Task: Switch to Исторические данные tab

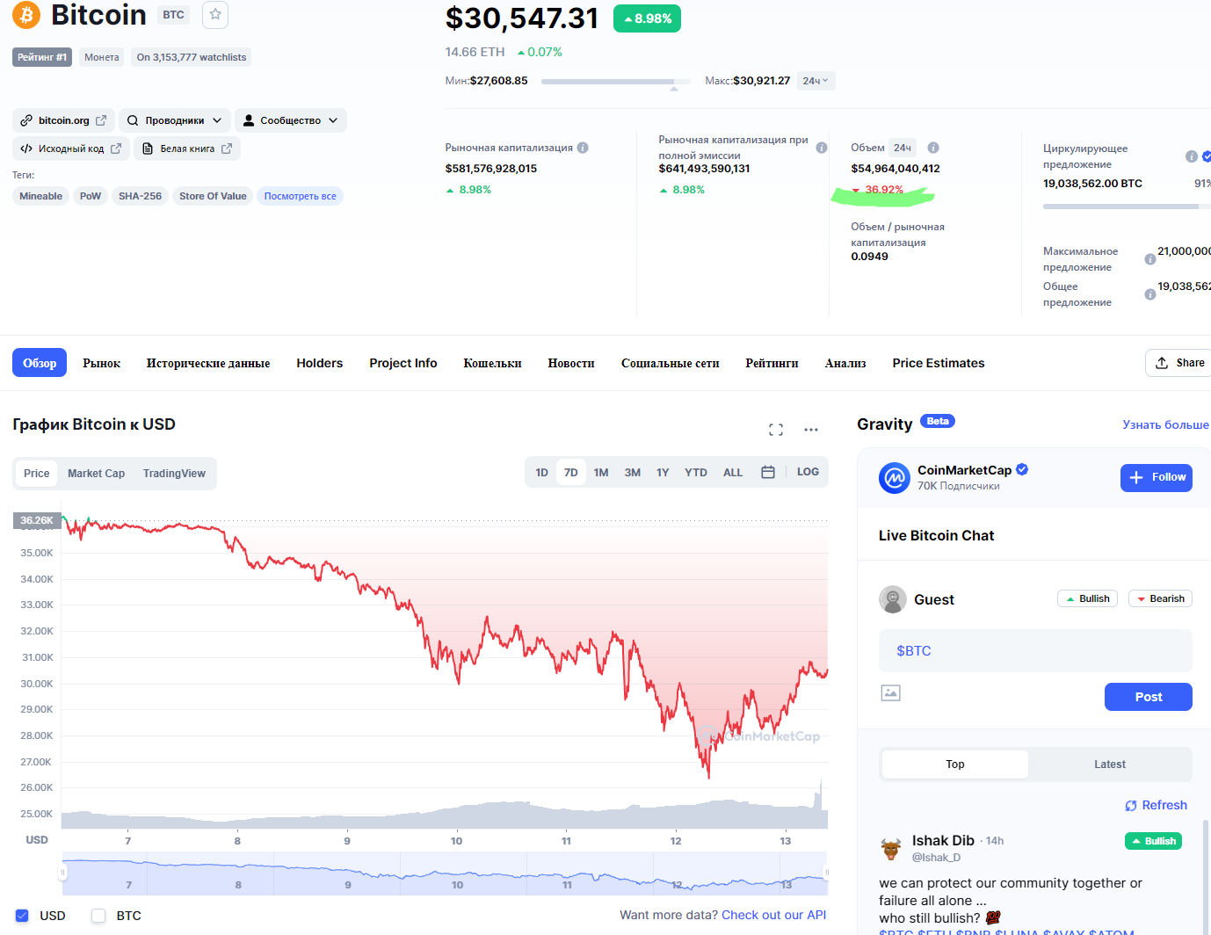Action: point(208,363)
